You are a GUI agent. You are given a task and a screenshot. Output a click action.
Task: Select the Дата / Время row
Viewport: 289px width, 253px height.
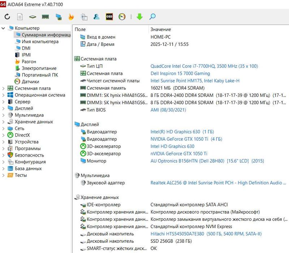(181, 44)
